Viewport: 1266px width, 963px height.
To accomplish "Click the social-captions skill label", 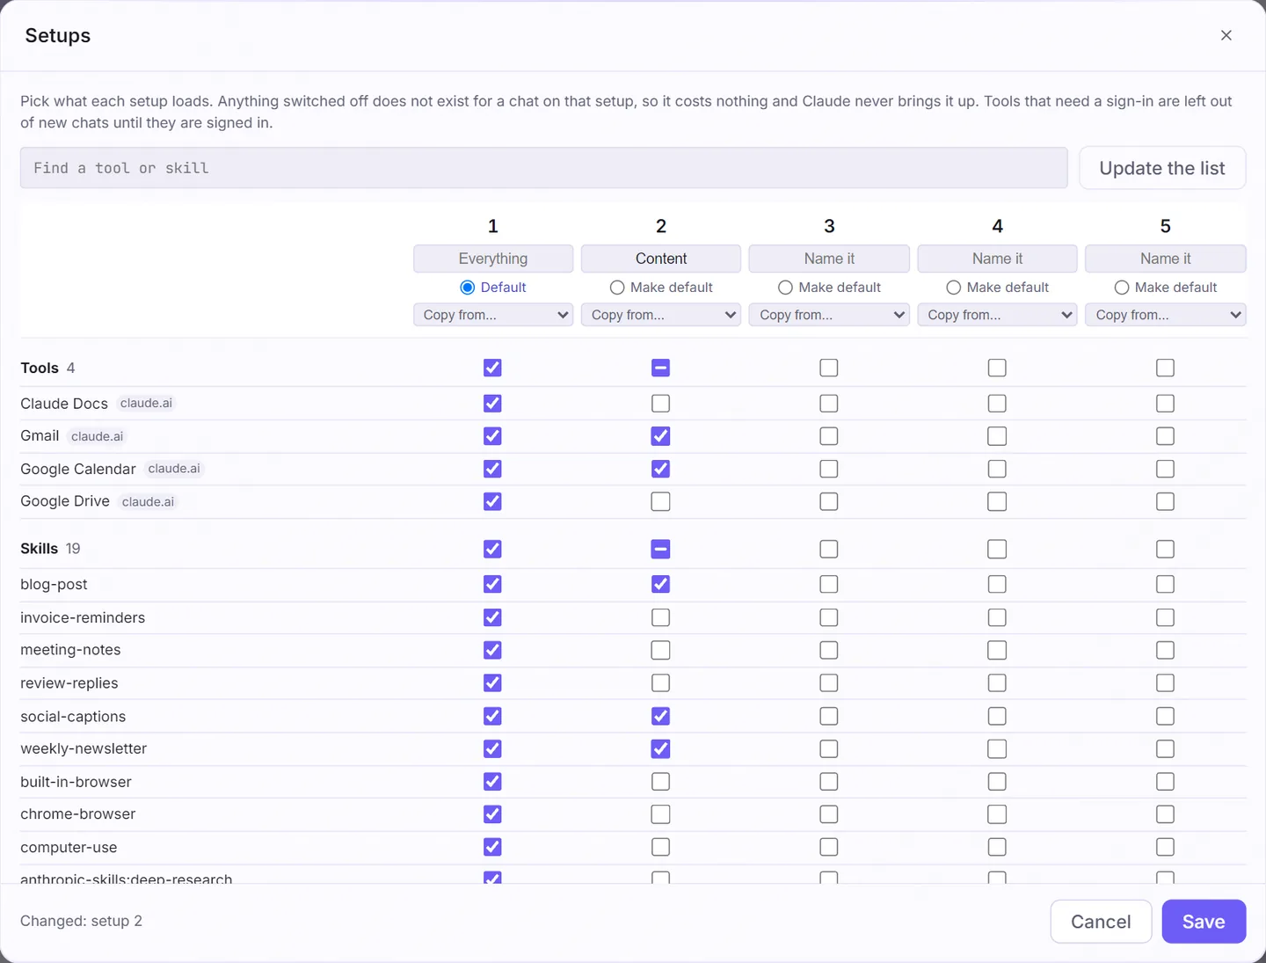I will 73,717.
